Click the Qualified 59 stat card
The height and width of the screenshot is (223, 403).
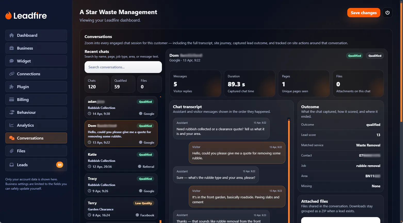pos(123,84)
